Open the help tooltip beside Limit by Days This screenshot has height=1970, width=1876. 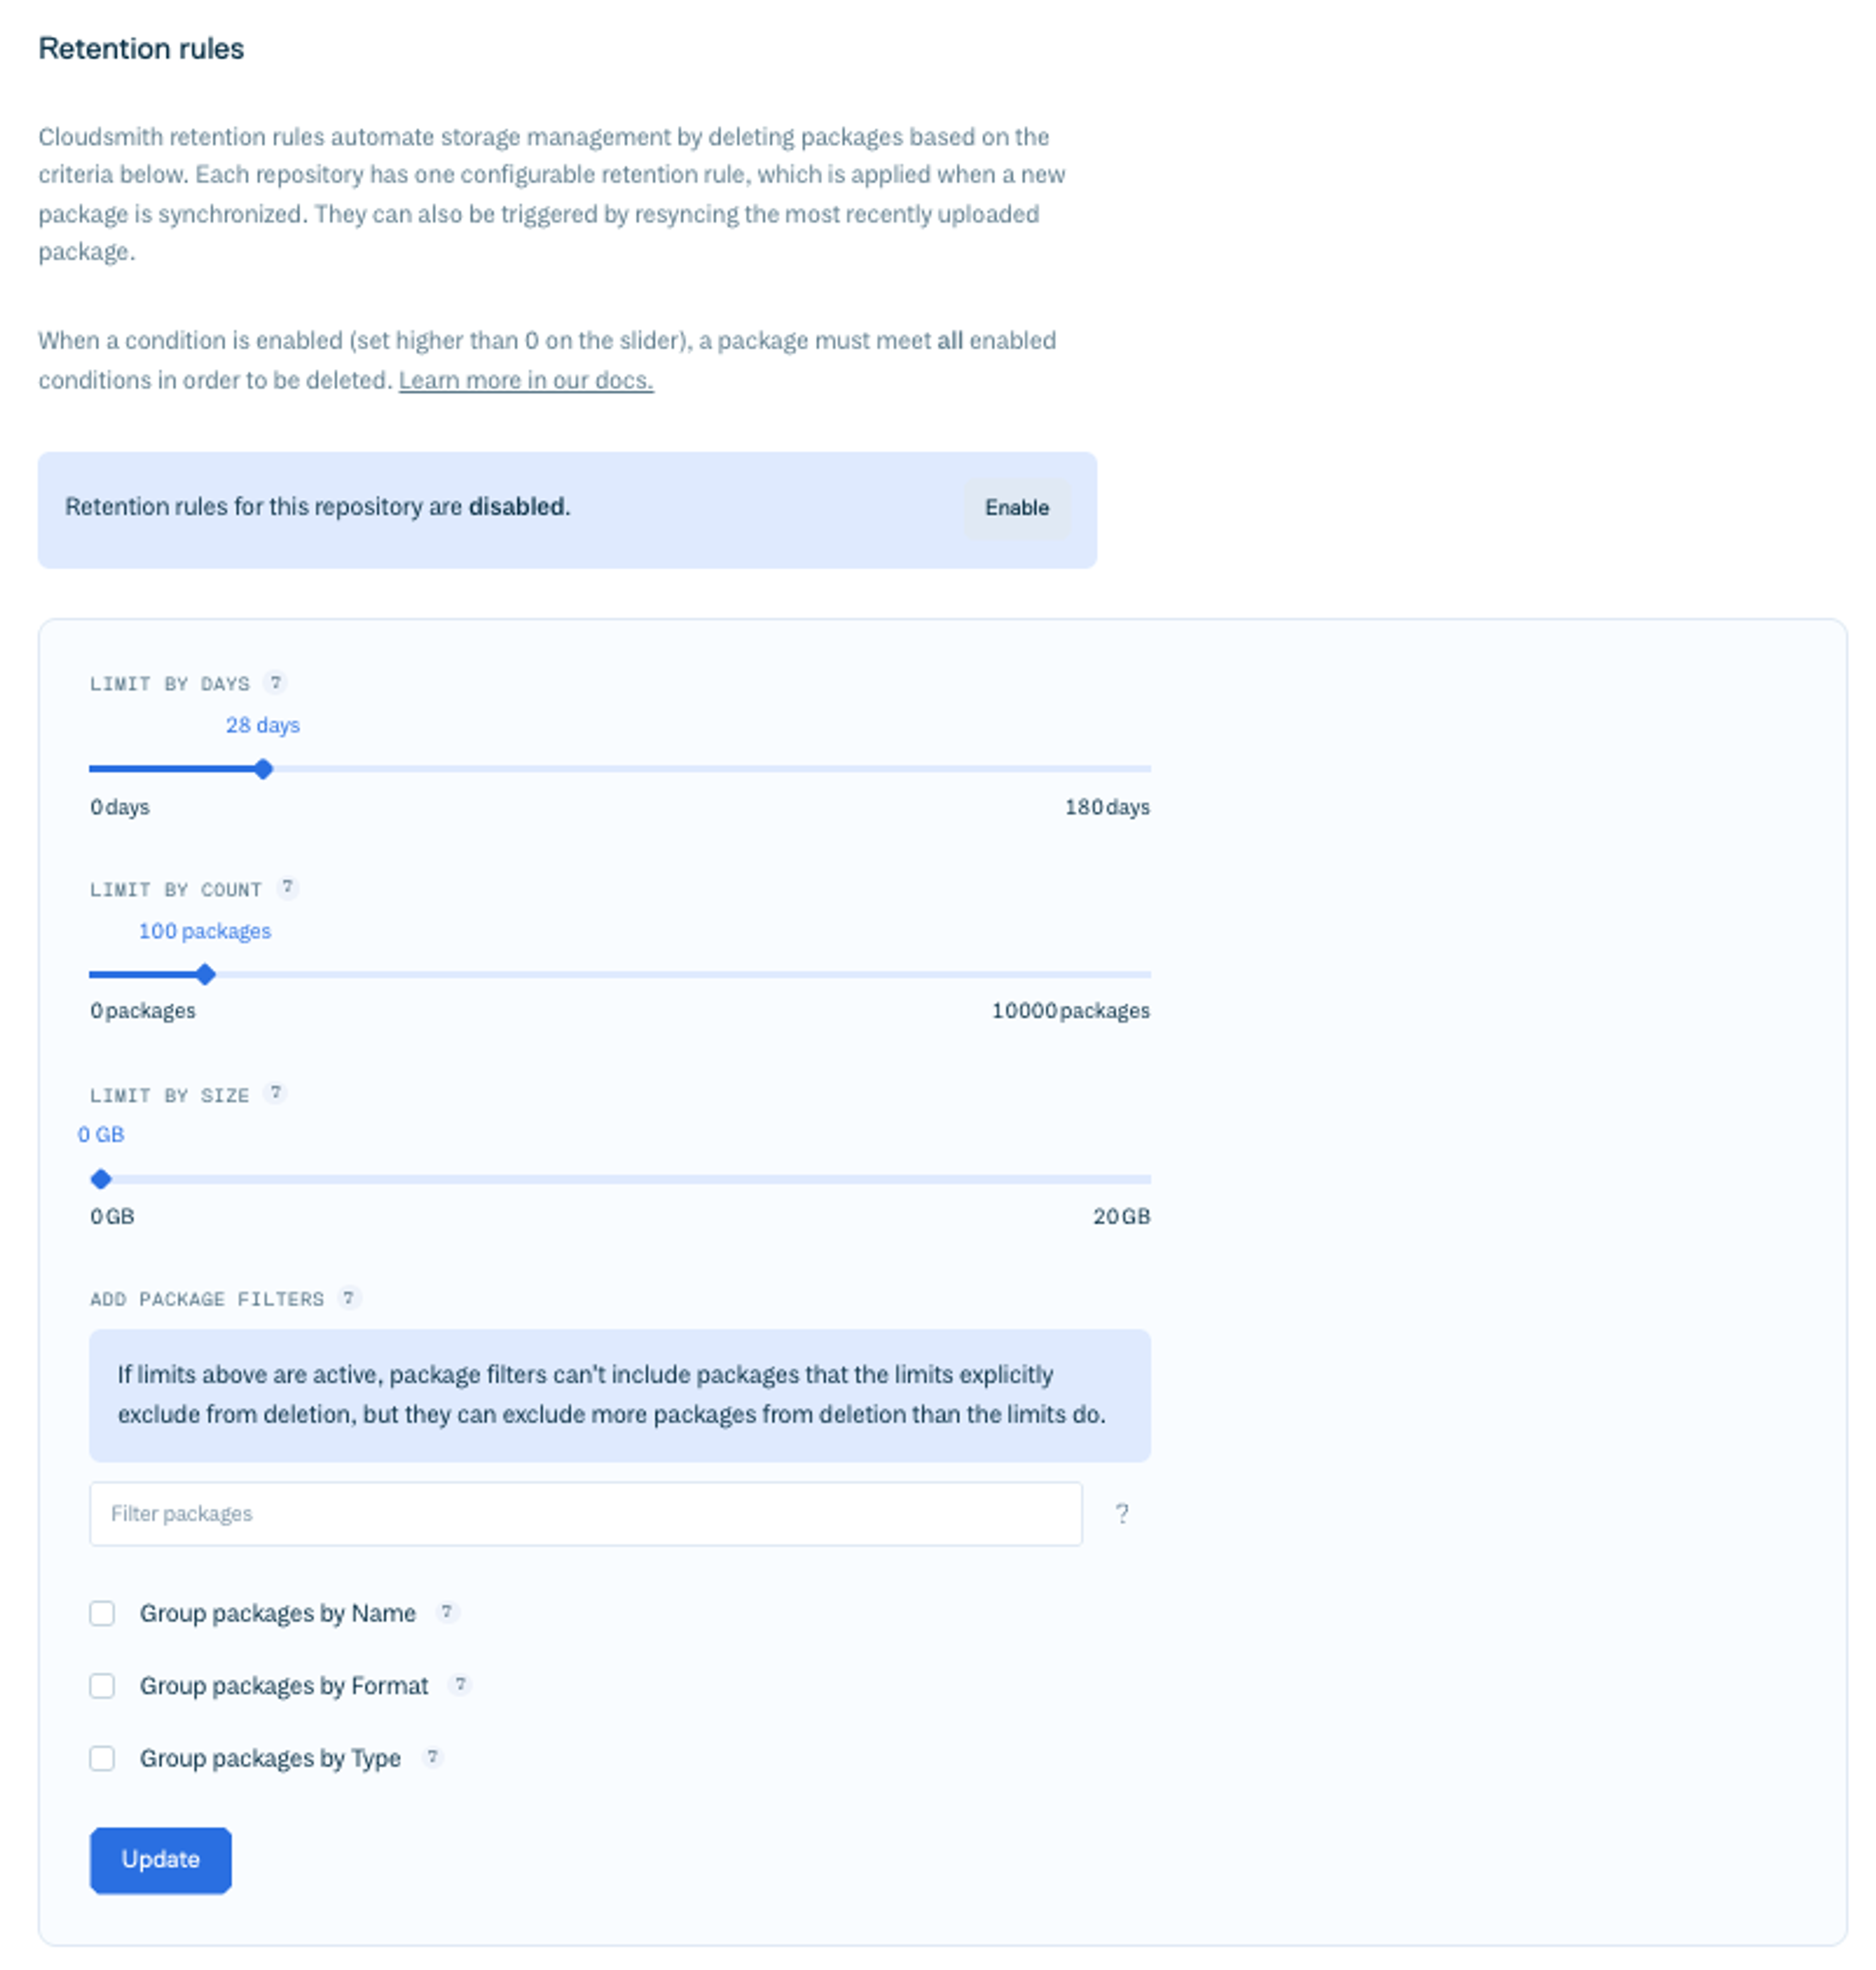pyautogui.click(x=276, y=683)
